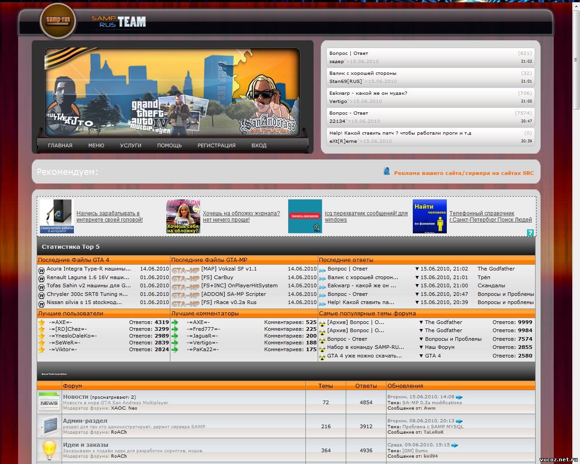Click the icon beside Acura Integra Type-R
Viewport: 580px width, 464px height.
point(42,270)
